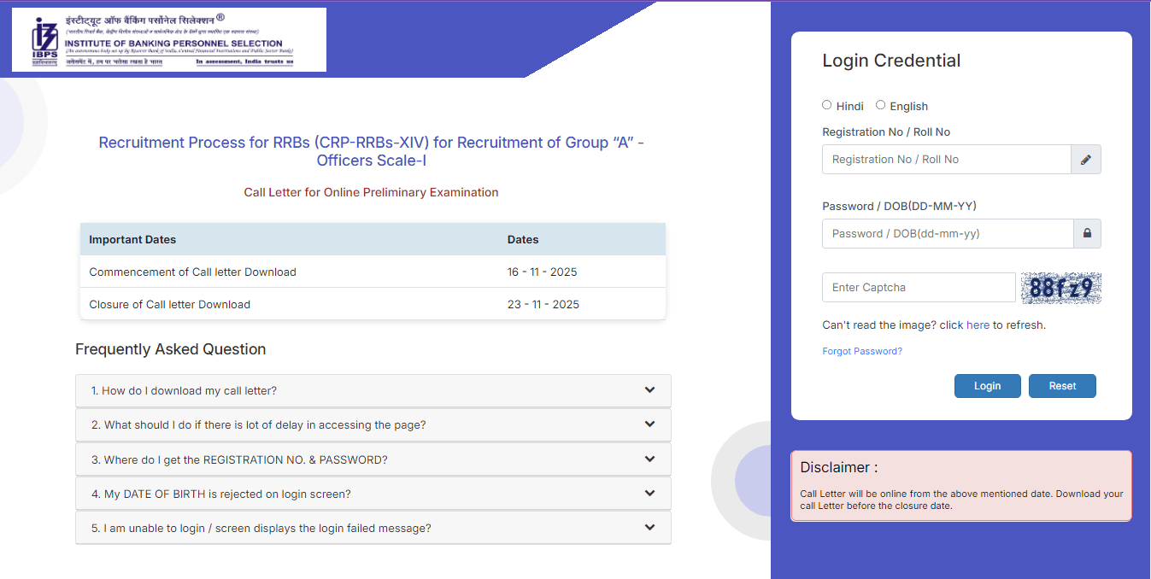
Task: Select the English language radio button
Action: coord(880,104)
